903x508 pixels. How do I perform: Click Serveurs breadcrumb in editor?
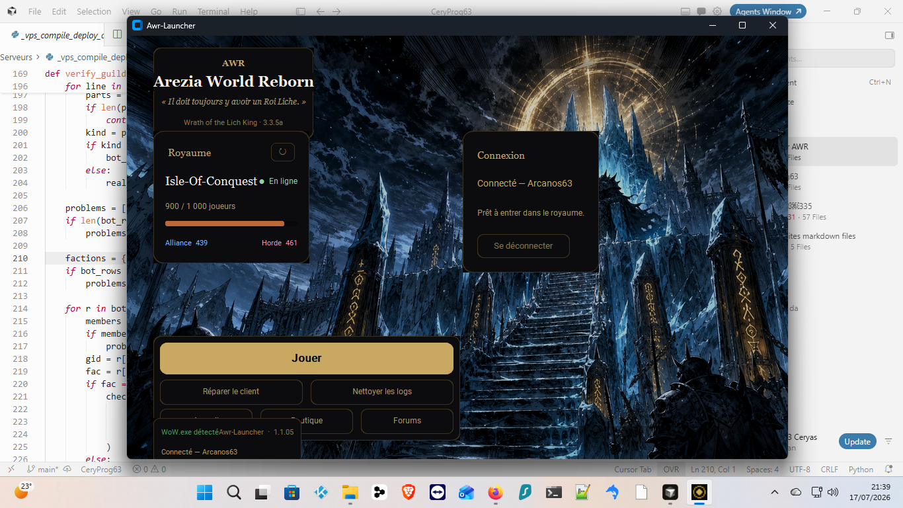[x=16, y=58]
